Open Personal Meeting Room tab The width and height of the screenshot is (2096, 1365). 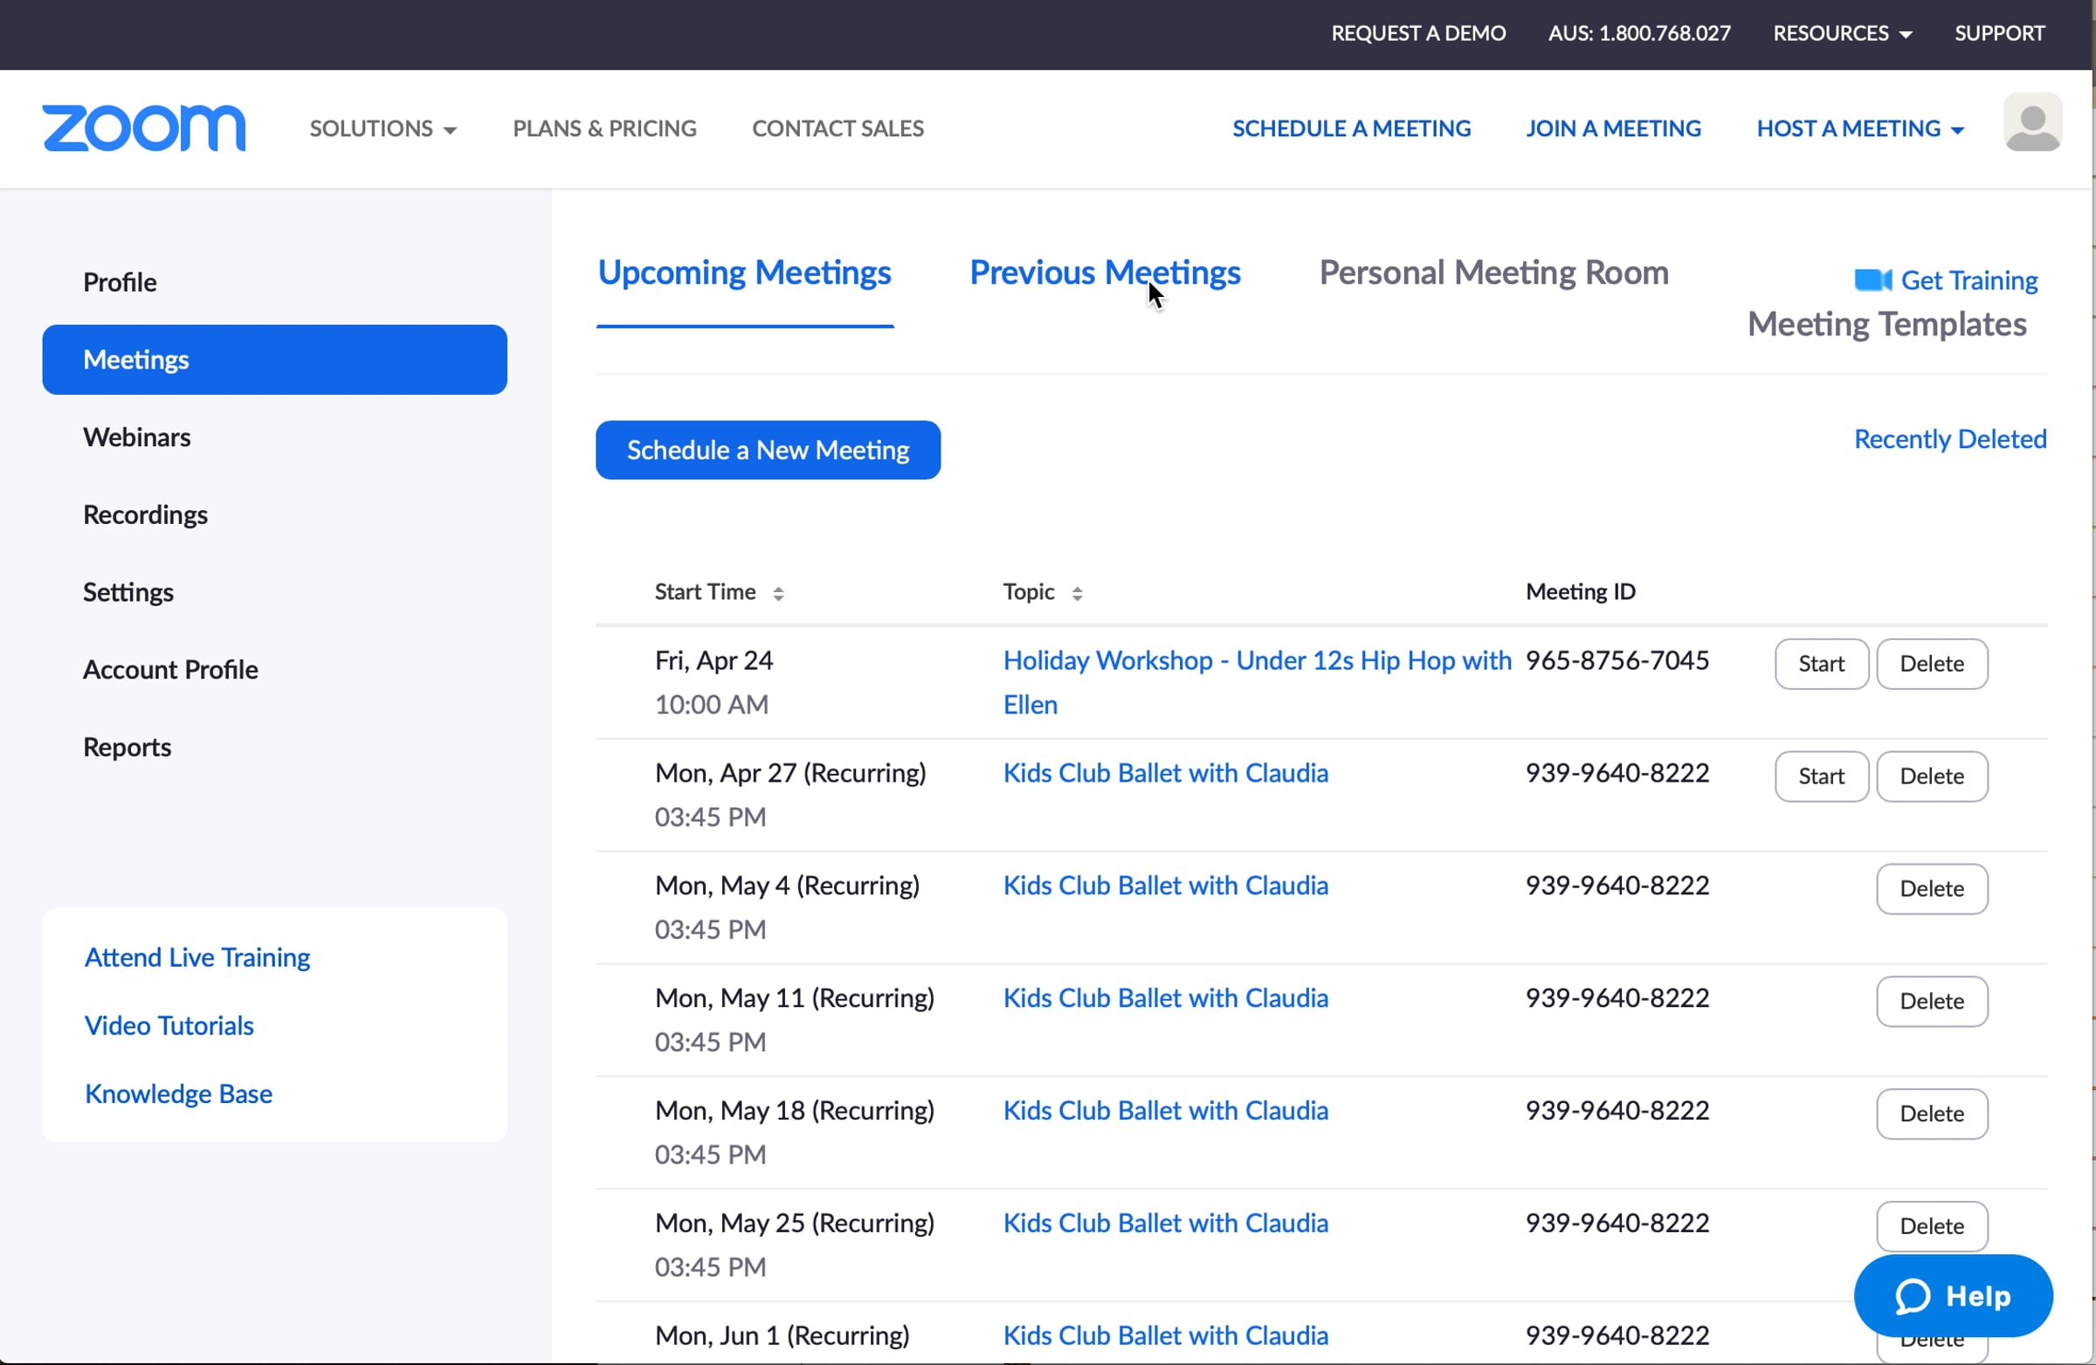(1493, 273)
